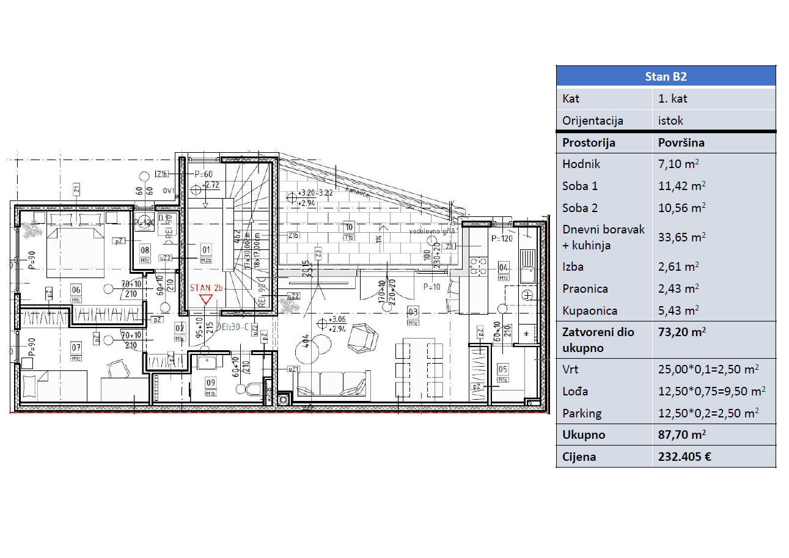Select the "Kat" row label
789x558 pixels.
point(571,98)
